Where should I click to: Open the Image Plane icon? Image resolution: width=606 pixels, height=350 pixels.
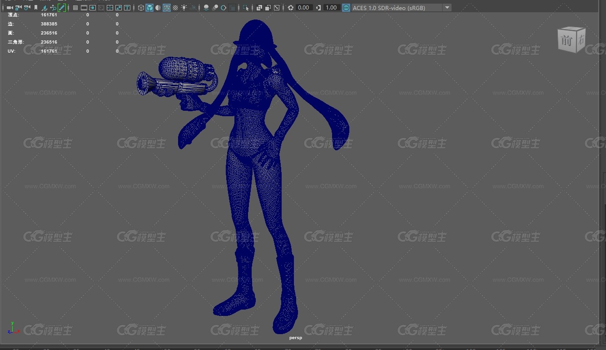pos(45,8)
